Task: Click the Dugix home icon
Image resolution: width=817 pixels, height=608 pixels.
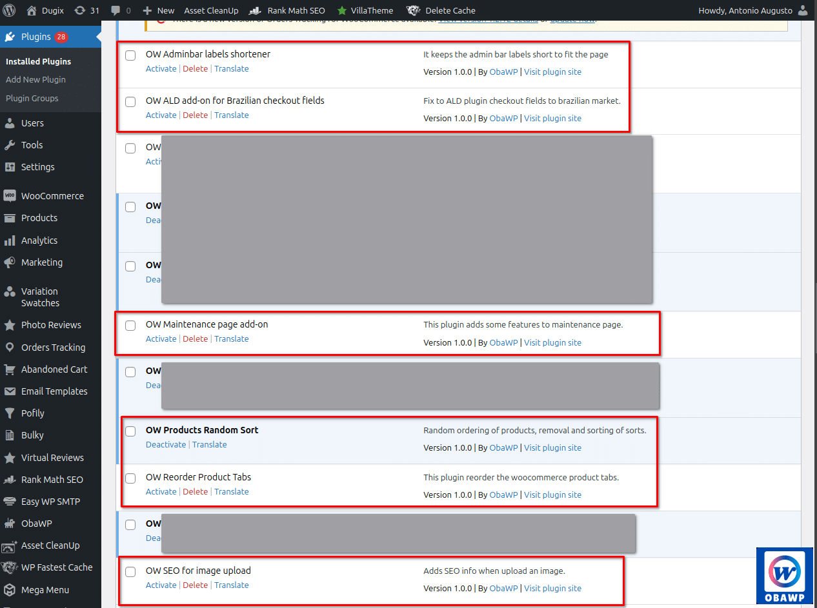Action: coord(32,10)
